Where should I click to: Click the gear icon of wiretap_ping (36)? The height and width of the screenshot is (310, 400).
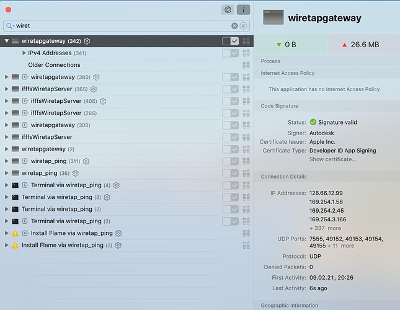[x=75, y=173]
